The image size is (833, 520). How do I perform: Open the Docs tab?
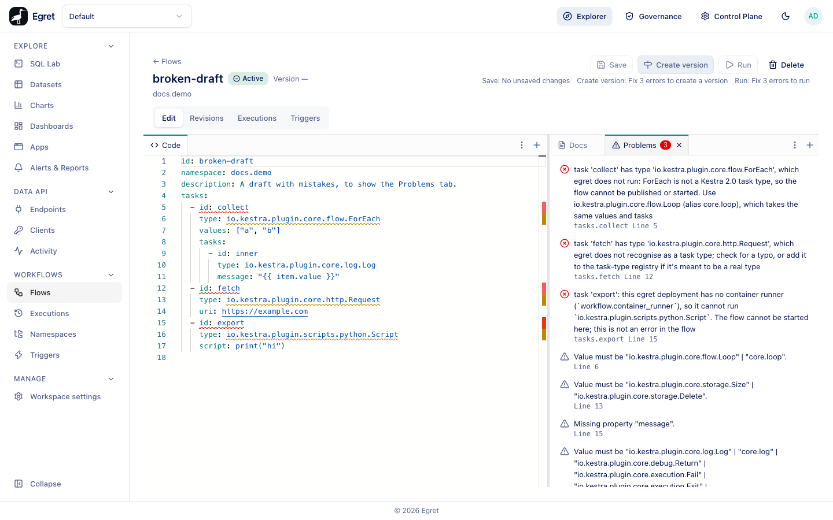tap(573, 146)
